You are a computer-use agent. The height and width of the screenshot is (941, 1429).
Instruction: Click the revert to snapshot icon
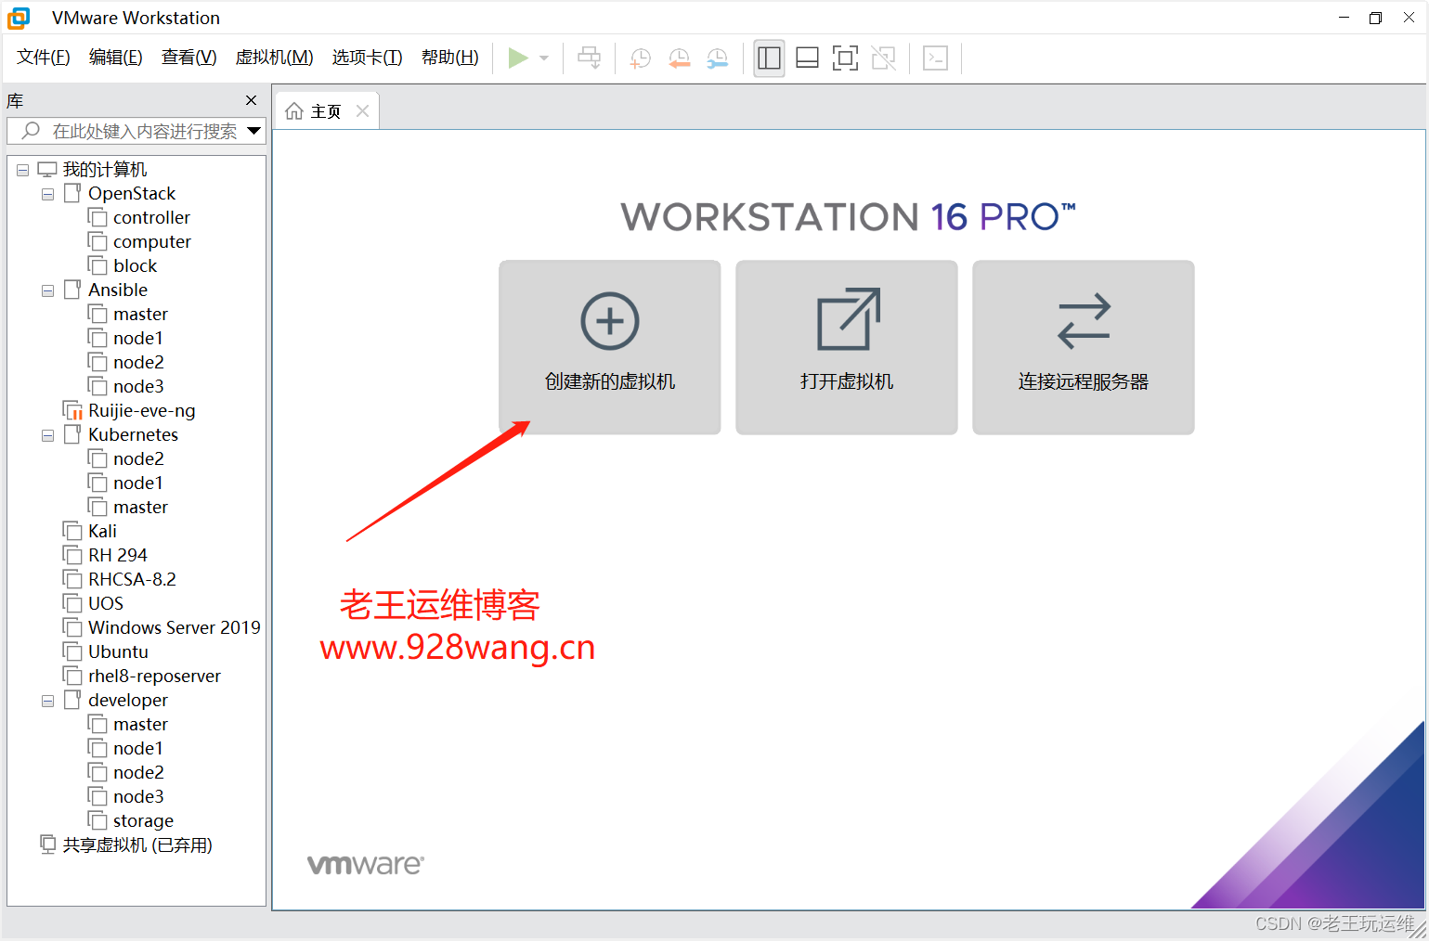680,58
